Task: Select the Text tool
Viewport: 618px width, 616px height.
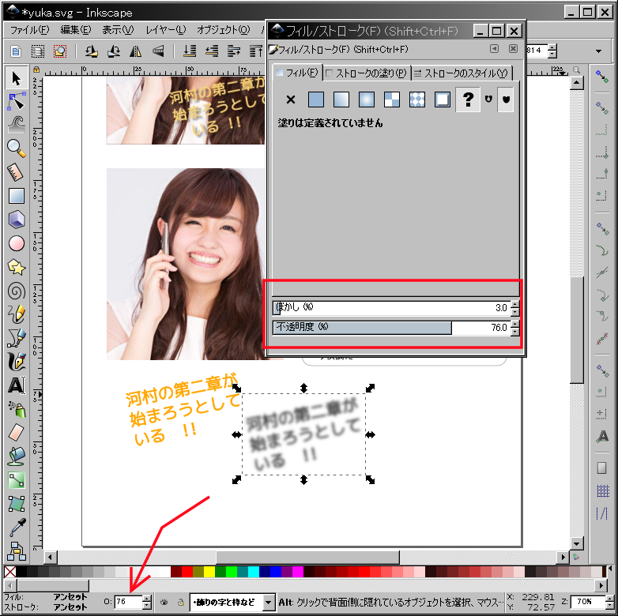Action: (16, 385)
